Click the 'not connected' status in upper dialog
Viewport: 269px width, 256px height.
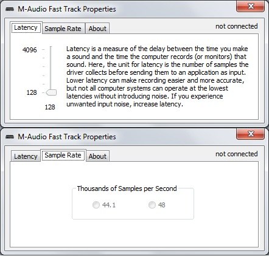coord(237,26)
